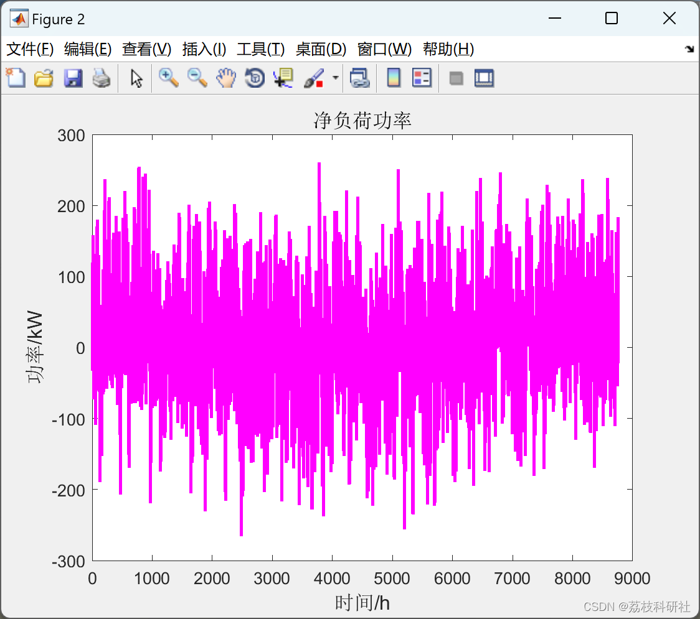Click the Brush data tool
Screen dimensions: 700x619
pos(313,78)
